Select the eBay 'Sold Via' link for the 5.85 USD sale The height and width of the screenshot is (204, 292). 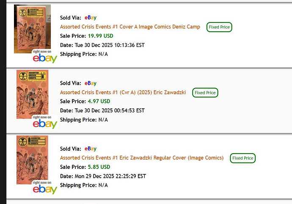[x=91, y=149]
